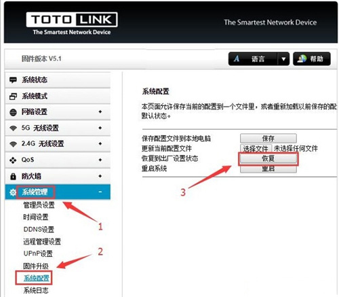Click the 保存 configuration button
The height and width of the screenshot is (297, 339).
(x=268, y=138)
